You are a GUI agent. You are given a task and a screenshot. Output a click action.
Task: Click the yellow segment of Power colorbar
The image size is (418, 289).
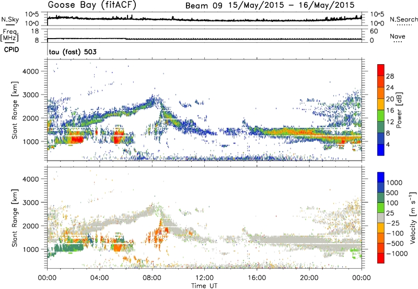click(381, 104)
